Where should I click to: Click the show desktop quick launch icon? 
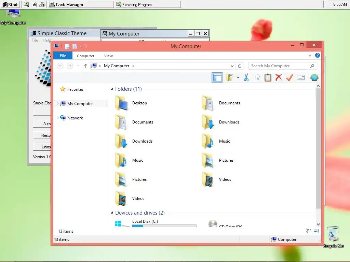34,4
